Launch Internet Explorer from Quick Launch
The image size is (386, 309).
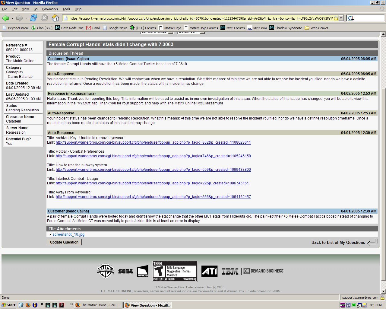pyautogui.click(x=21, y=305)
